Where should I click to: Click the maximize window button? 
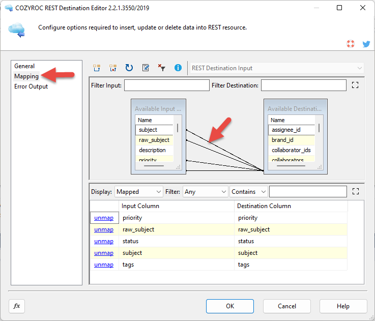[x=339, y=8]
